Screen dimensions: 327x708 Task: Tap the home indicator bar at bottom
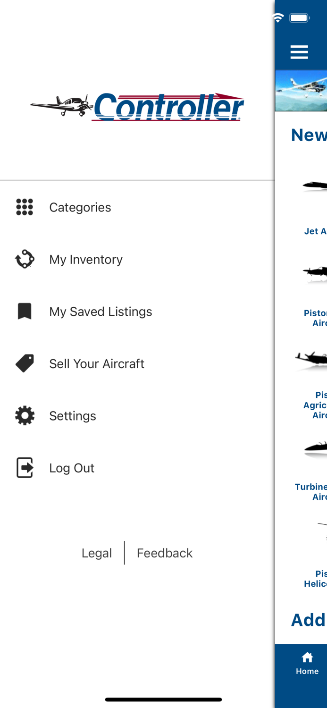coord(163,700)
